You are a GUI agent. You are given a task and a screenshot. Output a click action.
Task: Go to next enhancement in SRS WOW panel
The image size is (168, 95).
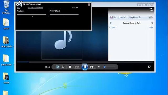point(20,4)
